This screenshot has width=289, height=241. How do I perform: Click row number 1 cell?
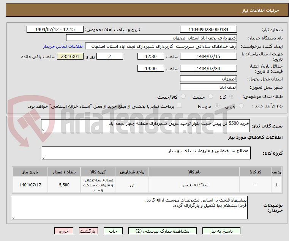[x=276, y=185]
